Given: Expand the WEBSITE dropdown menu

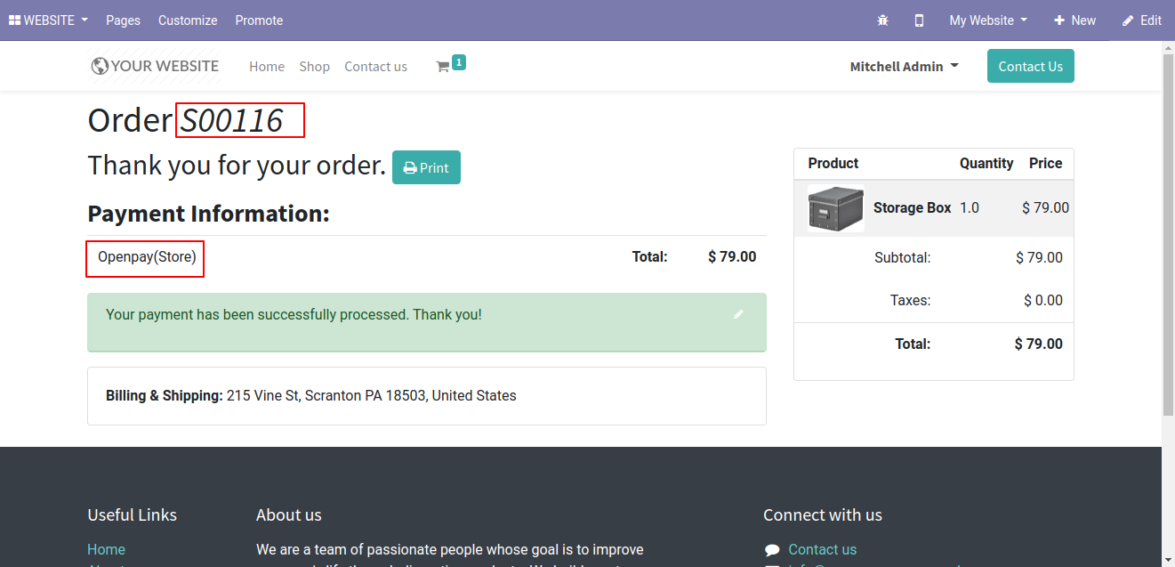Looking at the screenshot, I should pos(48,20).
